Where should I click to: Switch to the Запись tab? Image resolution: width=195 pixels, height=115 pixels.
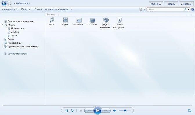point(171,4)
